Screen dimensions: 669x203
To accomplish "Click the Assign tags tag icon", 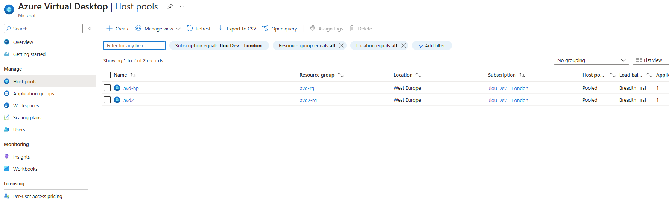I will point(312,28).
